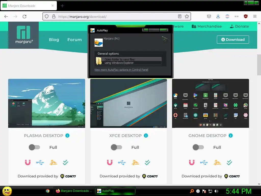Screen dimensions: 261x196
Task: Click the GNOME DESKTOP heading
Action: (x=207, y=136)
